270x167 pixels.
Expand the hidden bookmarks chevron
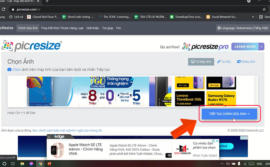click(x=253, y=17)
